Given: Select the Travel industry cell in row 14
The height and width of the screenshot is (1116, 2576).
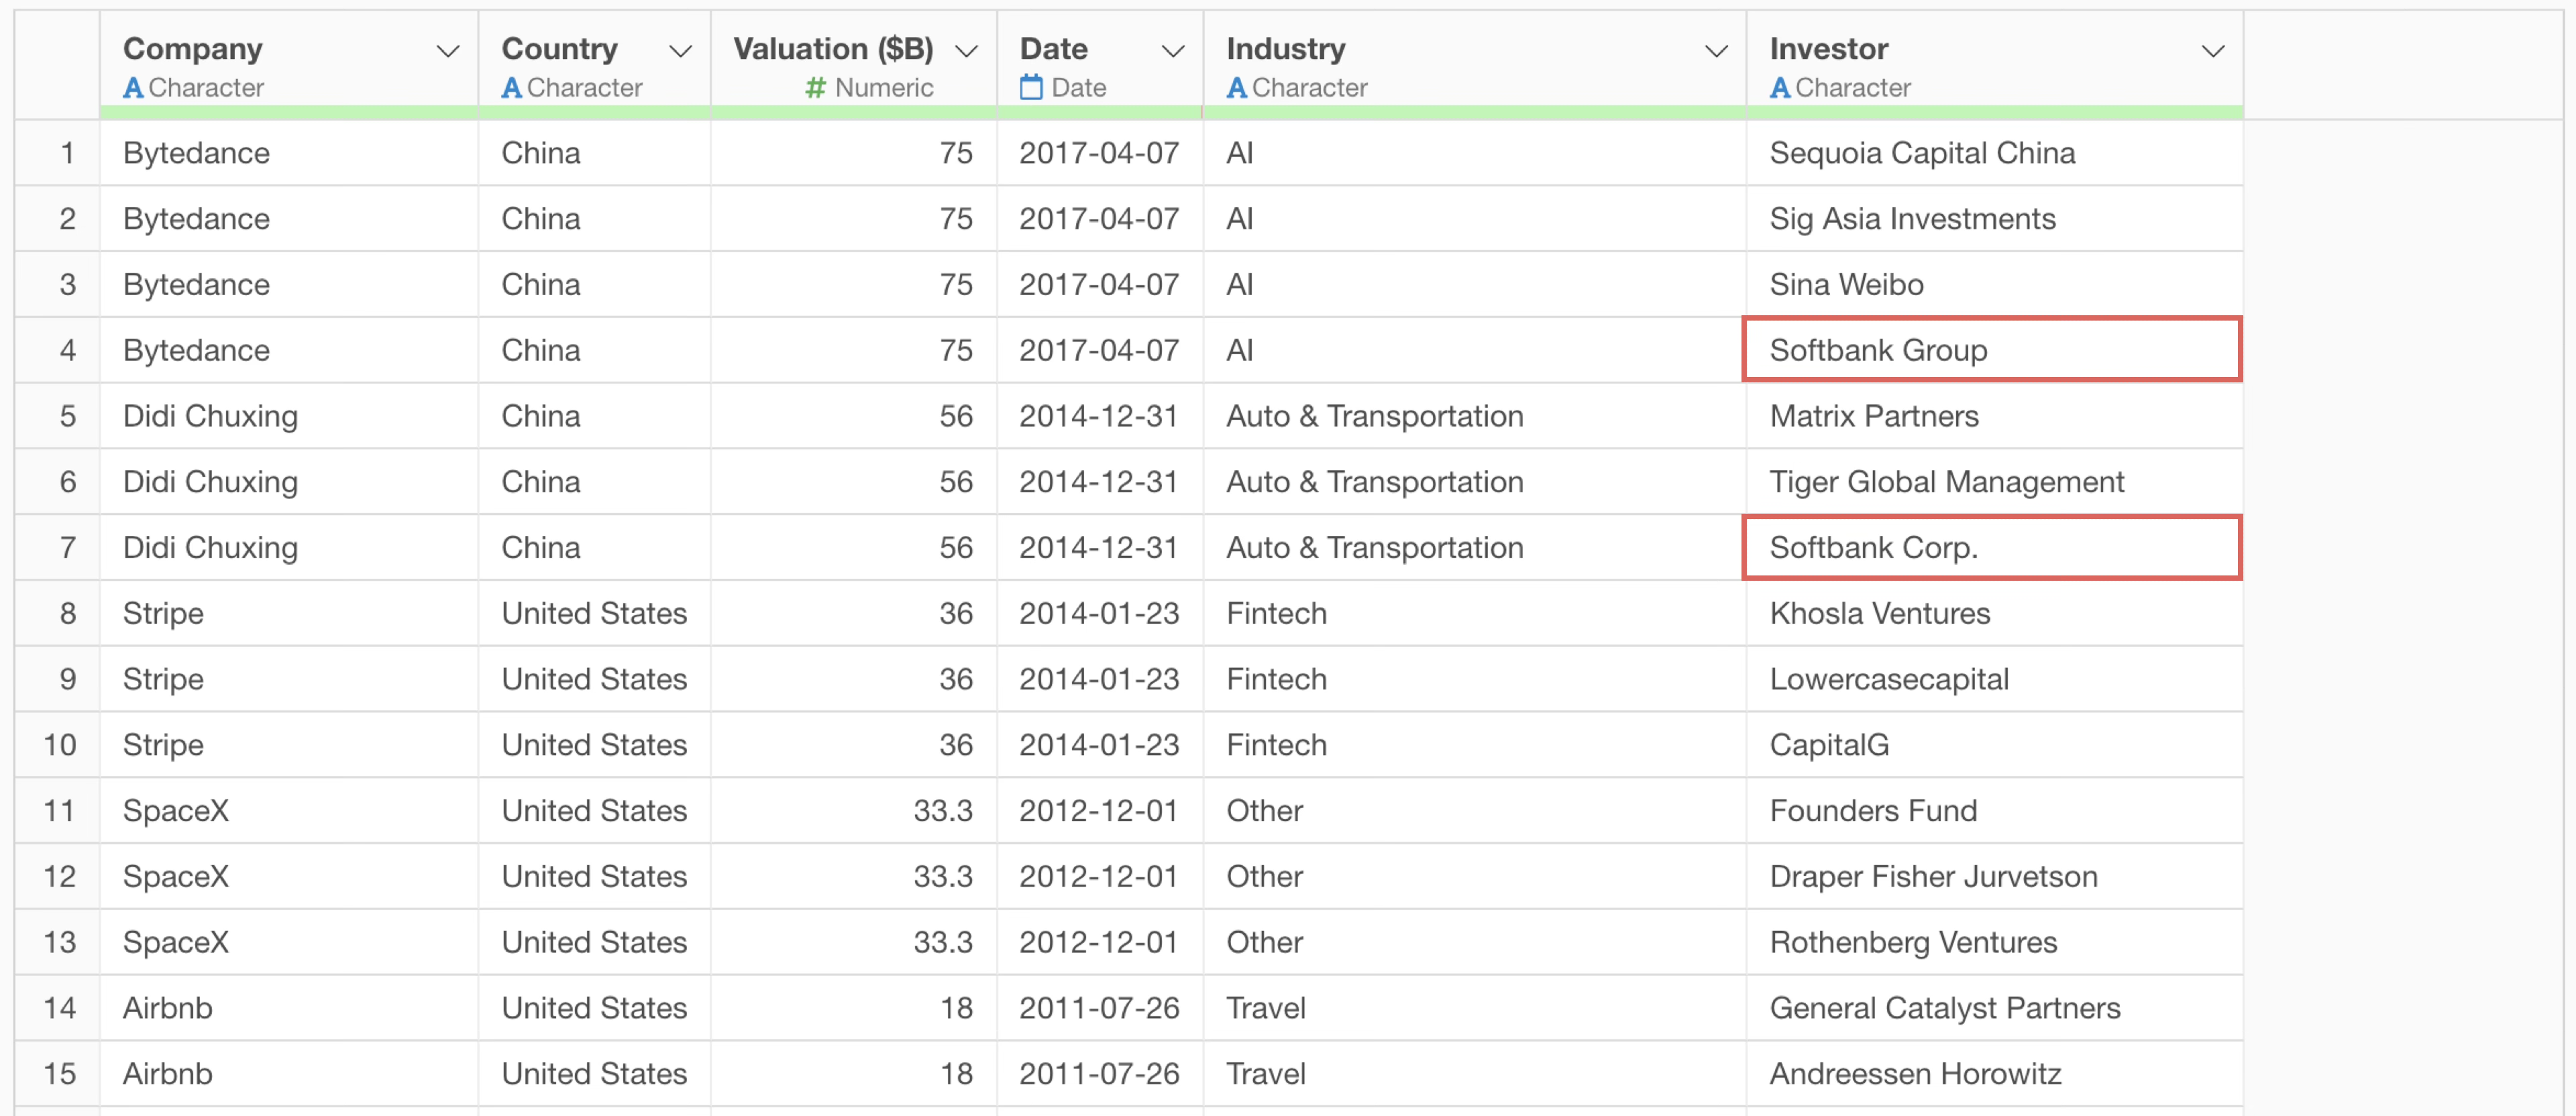Looking at the screenshot, I should pyautogui.click(x=1475, y=1008).
